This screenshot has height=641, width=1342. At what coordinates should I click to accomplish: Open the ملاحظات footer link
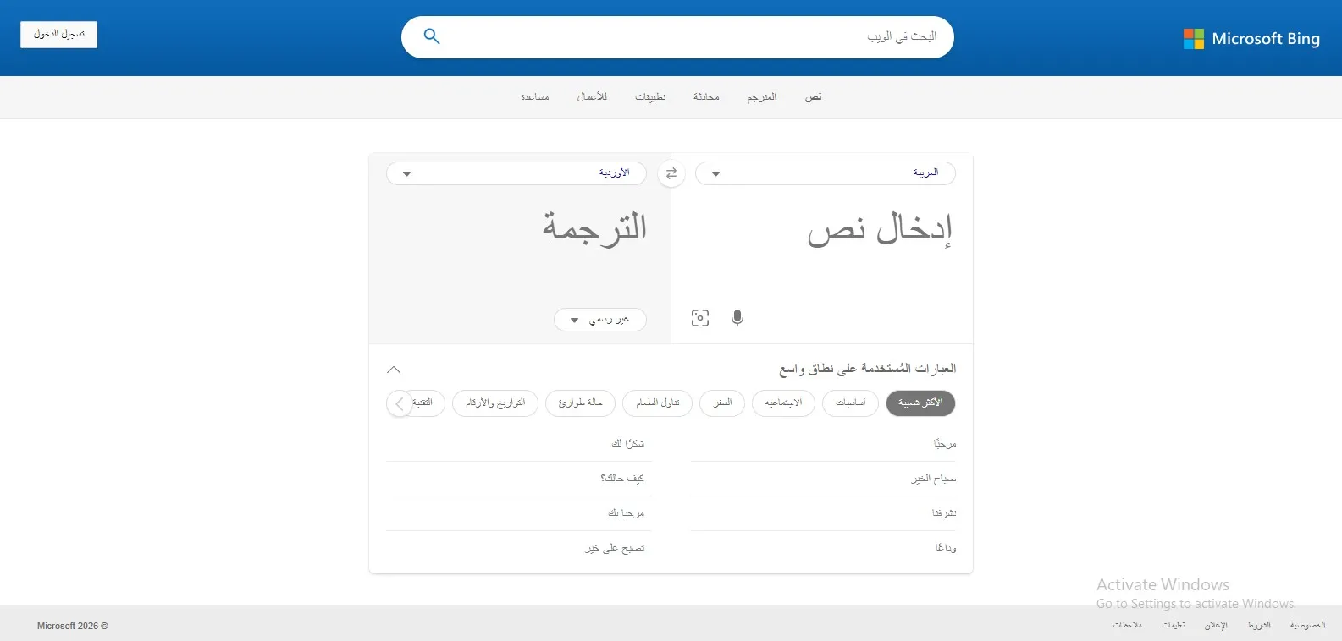(1128, 626)
